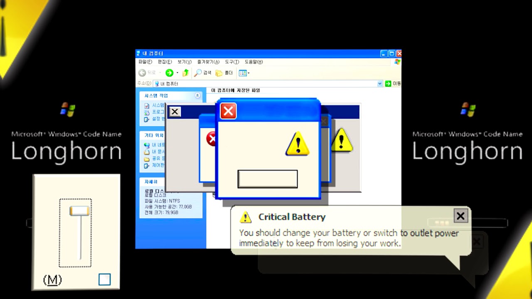Click the 사용 가능한 공간: 77.0GB text

click(168, 207)
